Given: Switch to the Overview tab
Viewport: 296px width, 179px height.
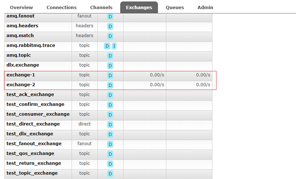Looking at the screenshot, I should tap(21, 7).
